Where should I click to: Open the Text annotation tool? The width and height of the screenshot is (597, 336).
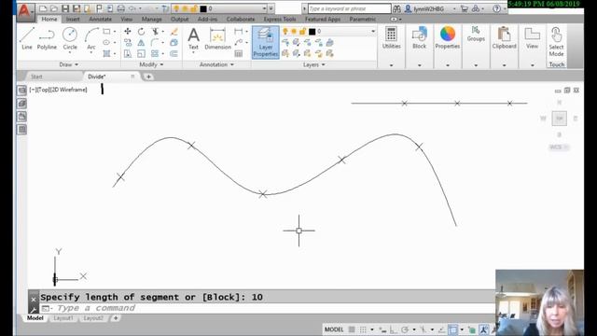tap(193, 39)
